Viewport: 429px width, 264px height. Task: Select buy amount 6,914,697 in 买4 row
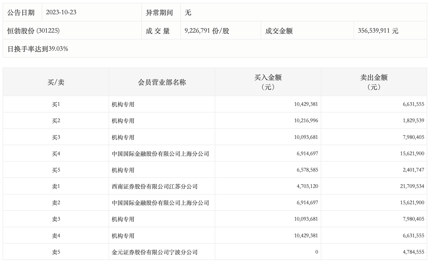[x=307, y=154]
